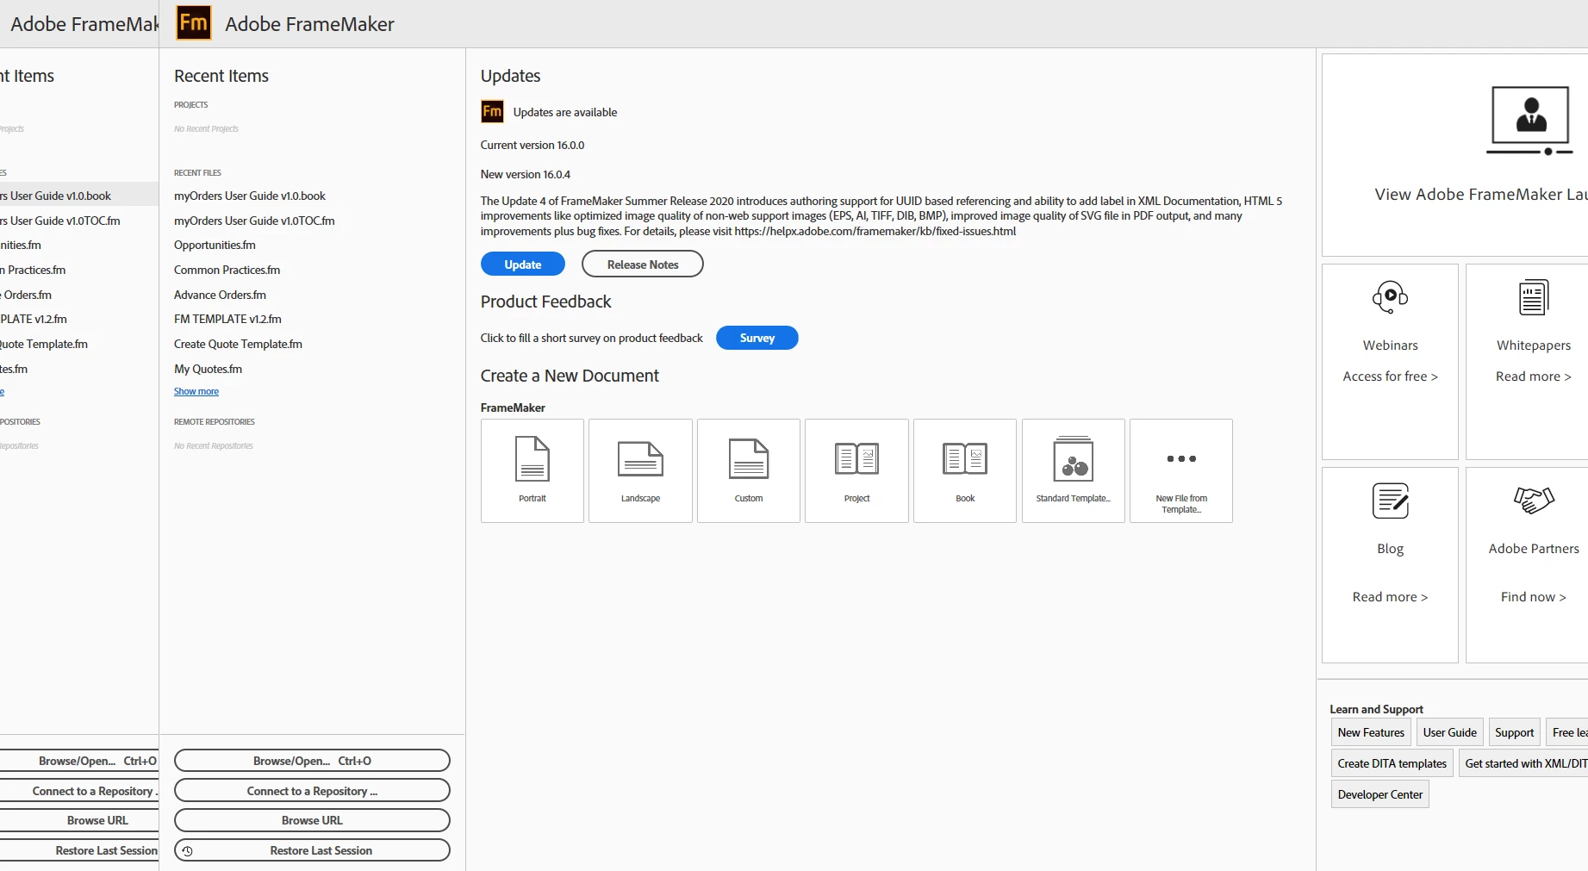
Task: Open Blog Read more link
Action: (x=1390, y=597)
